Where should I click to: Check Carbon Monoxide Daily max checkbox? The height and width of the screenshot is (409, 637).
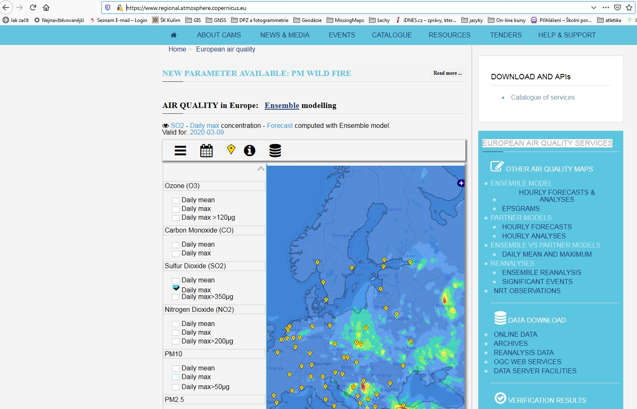[176, 254]
